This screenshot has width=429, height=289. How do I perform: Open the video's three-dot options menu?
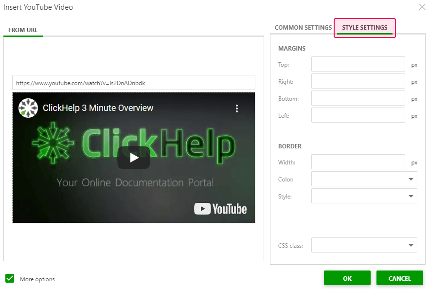237,109
